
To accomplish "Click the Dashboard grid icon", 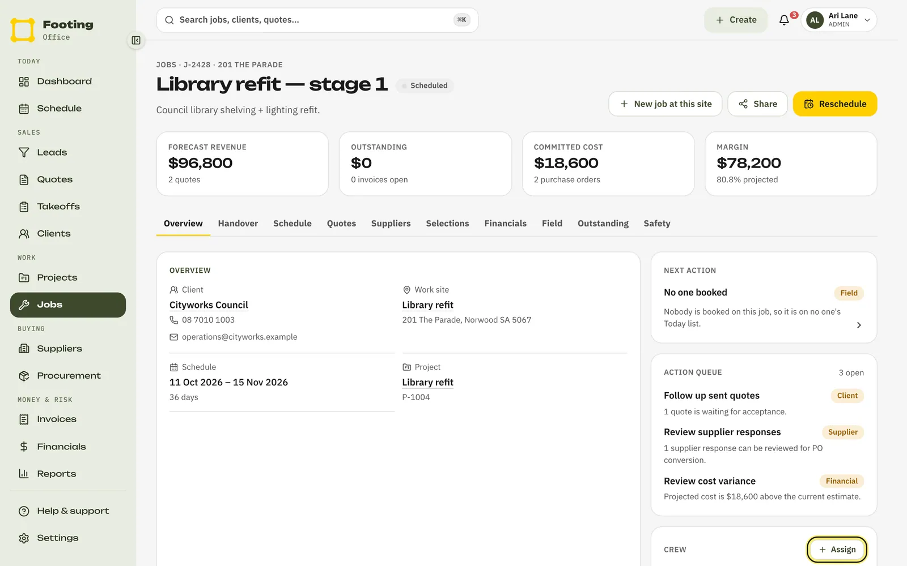I will [x=24, y=82].
